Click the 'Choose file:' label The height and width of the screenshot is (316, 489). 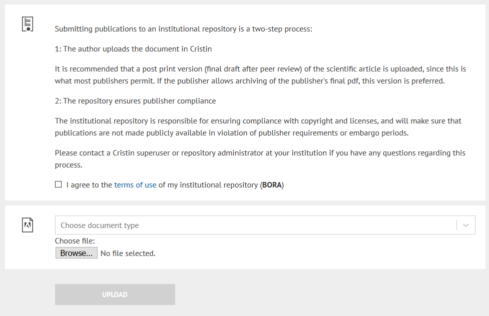click(75, 241)
